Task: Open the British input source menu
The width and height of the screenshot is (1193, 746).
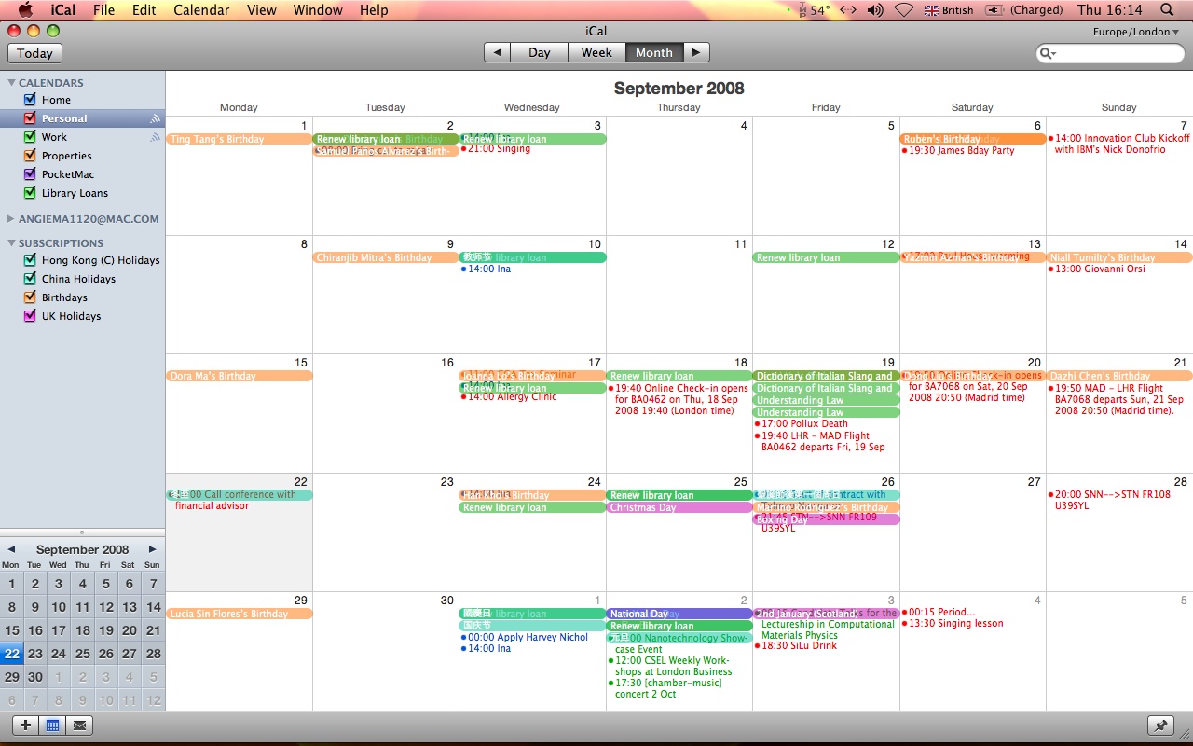Action: (949, 10)
